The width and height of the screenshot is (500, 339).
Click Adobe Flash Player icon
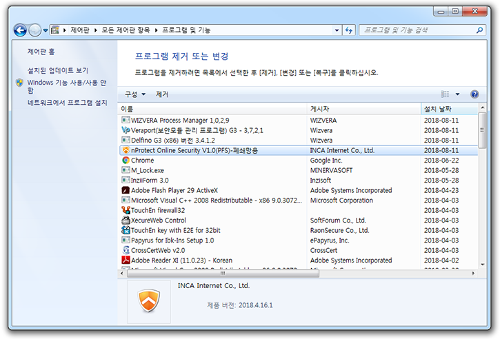coord(126,190)
